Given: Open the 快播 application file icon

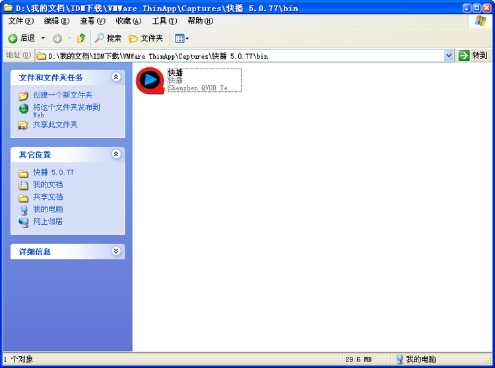Looking at the screenshot, I should coord(150,80).
